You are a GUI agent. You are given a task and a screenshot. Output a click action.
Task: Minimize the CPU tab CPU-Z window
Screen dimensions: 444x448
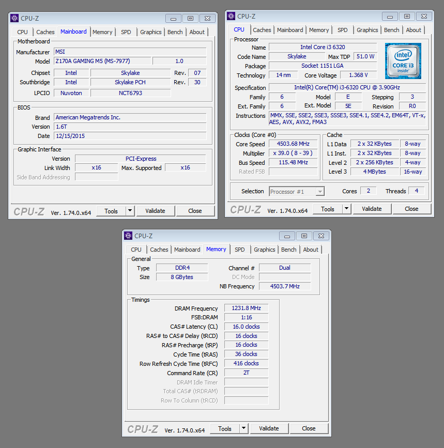tap(390, 17)
